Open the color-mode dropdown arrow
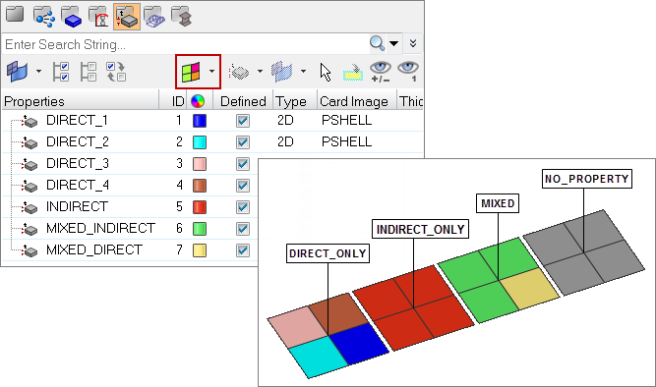The image size is (656, 387). pos(211,72)
